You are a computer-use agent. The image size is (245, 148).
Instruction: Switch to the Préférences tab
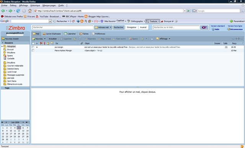[x=99, y=34]
